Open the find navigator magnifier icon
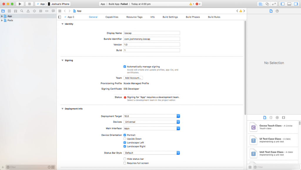The width and height of the screenshot is (301, 170). tap(22, 11)
